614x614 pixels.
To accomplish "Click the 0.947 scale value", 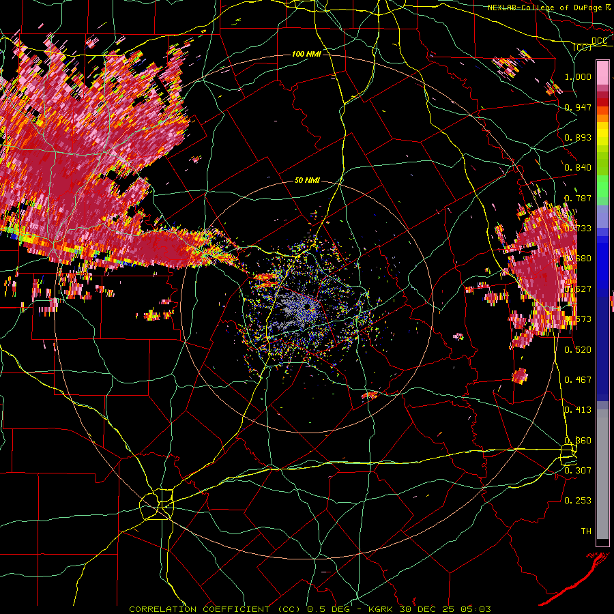I will 578,107.
